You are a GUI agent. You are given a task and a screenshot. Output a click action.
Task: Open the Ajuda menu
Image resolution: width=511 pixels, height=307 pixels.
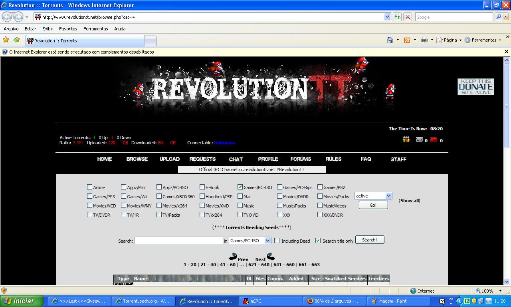pos(120,29)
